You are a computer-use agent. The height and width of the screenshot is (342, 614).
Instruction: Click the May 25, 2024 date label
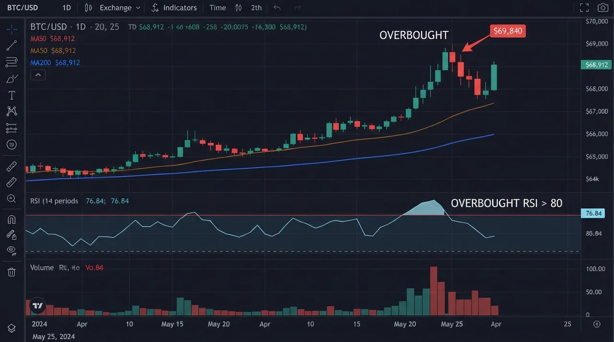point(54,337)
